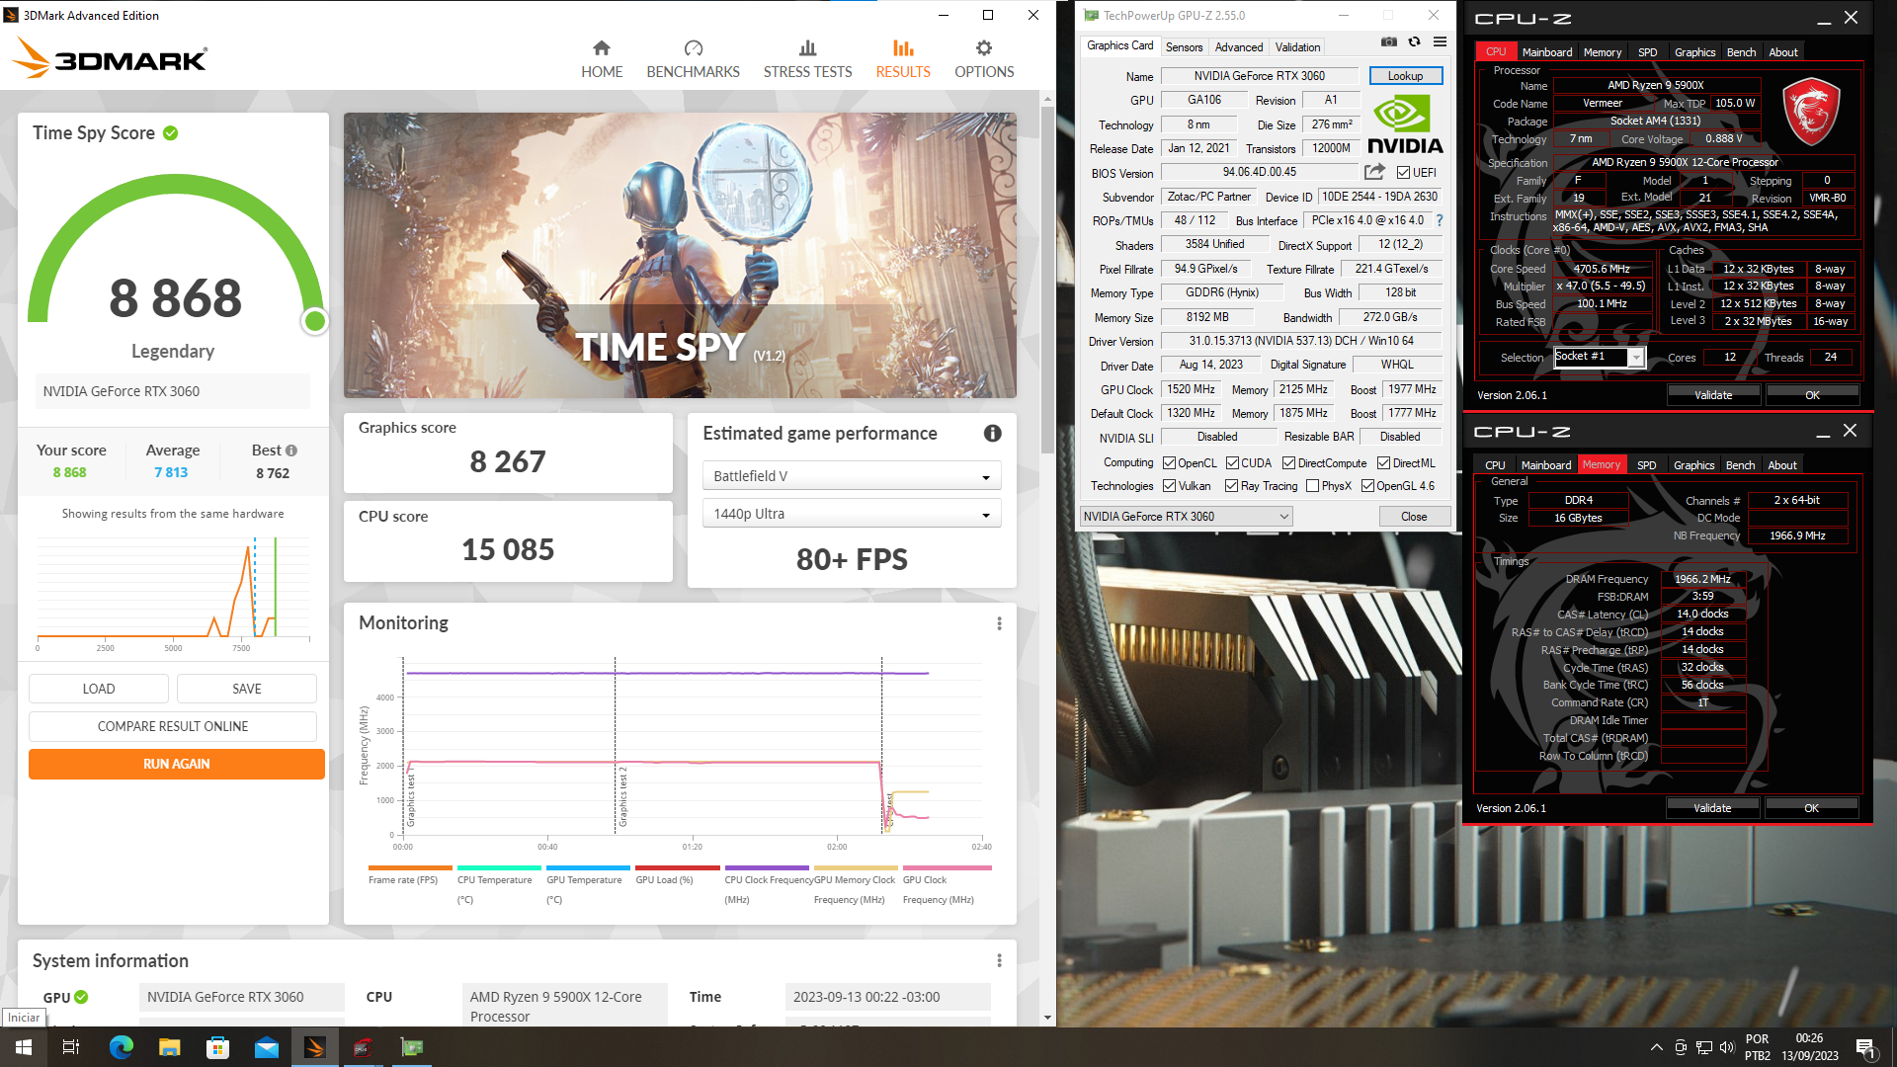Toggle the DirectML checkbox in GPU-Z
The height and width of the screenshot is (1067, 1897).
(1383, 462)
